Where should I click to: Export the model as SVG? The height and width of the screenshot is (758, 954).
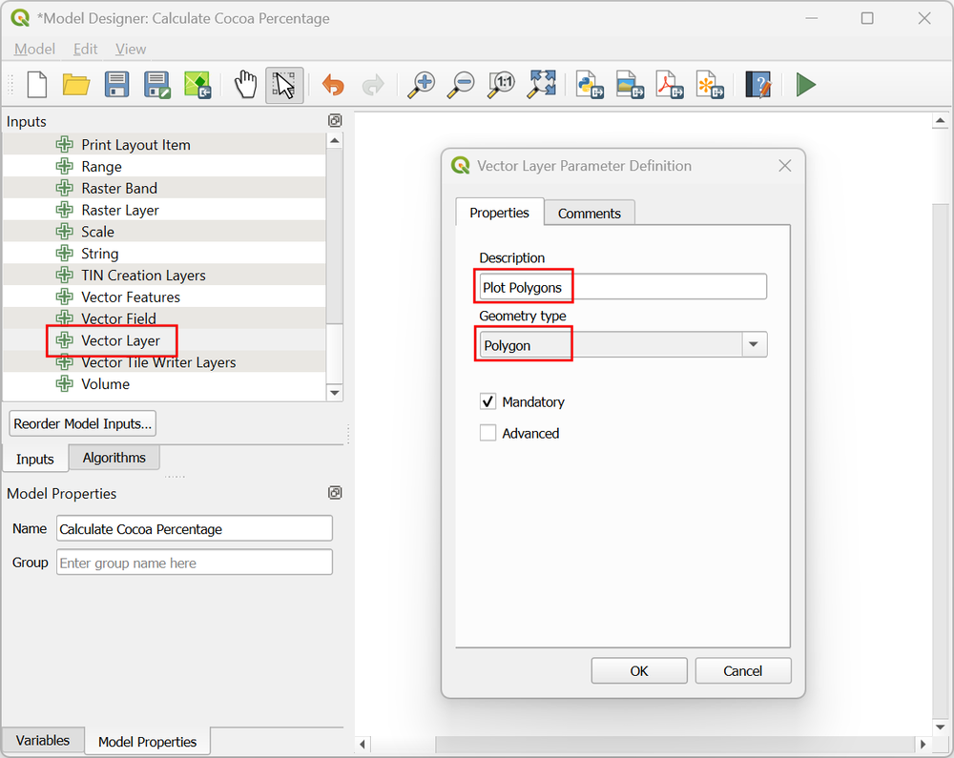click(710, 85)
